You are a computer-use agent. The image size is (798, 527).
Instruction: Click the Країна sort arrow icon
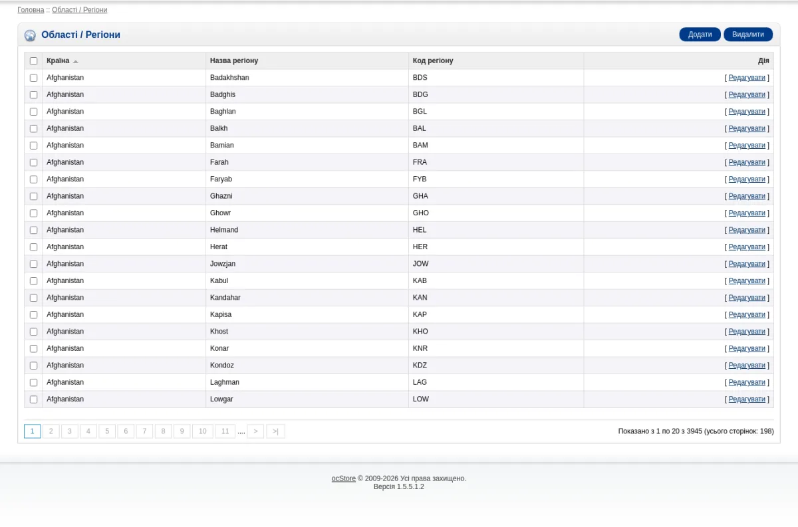(x=76, y=61)
